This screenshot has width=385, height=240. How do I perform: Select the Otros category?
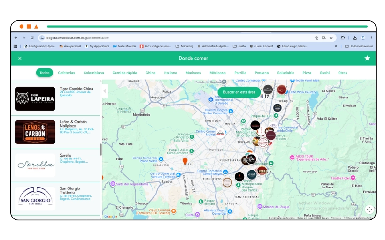click(x=343, y=73)
